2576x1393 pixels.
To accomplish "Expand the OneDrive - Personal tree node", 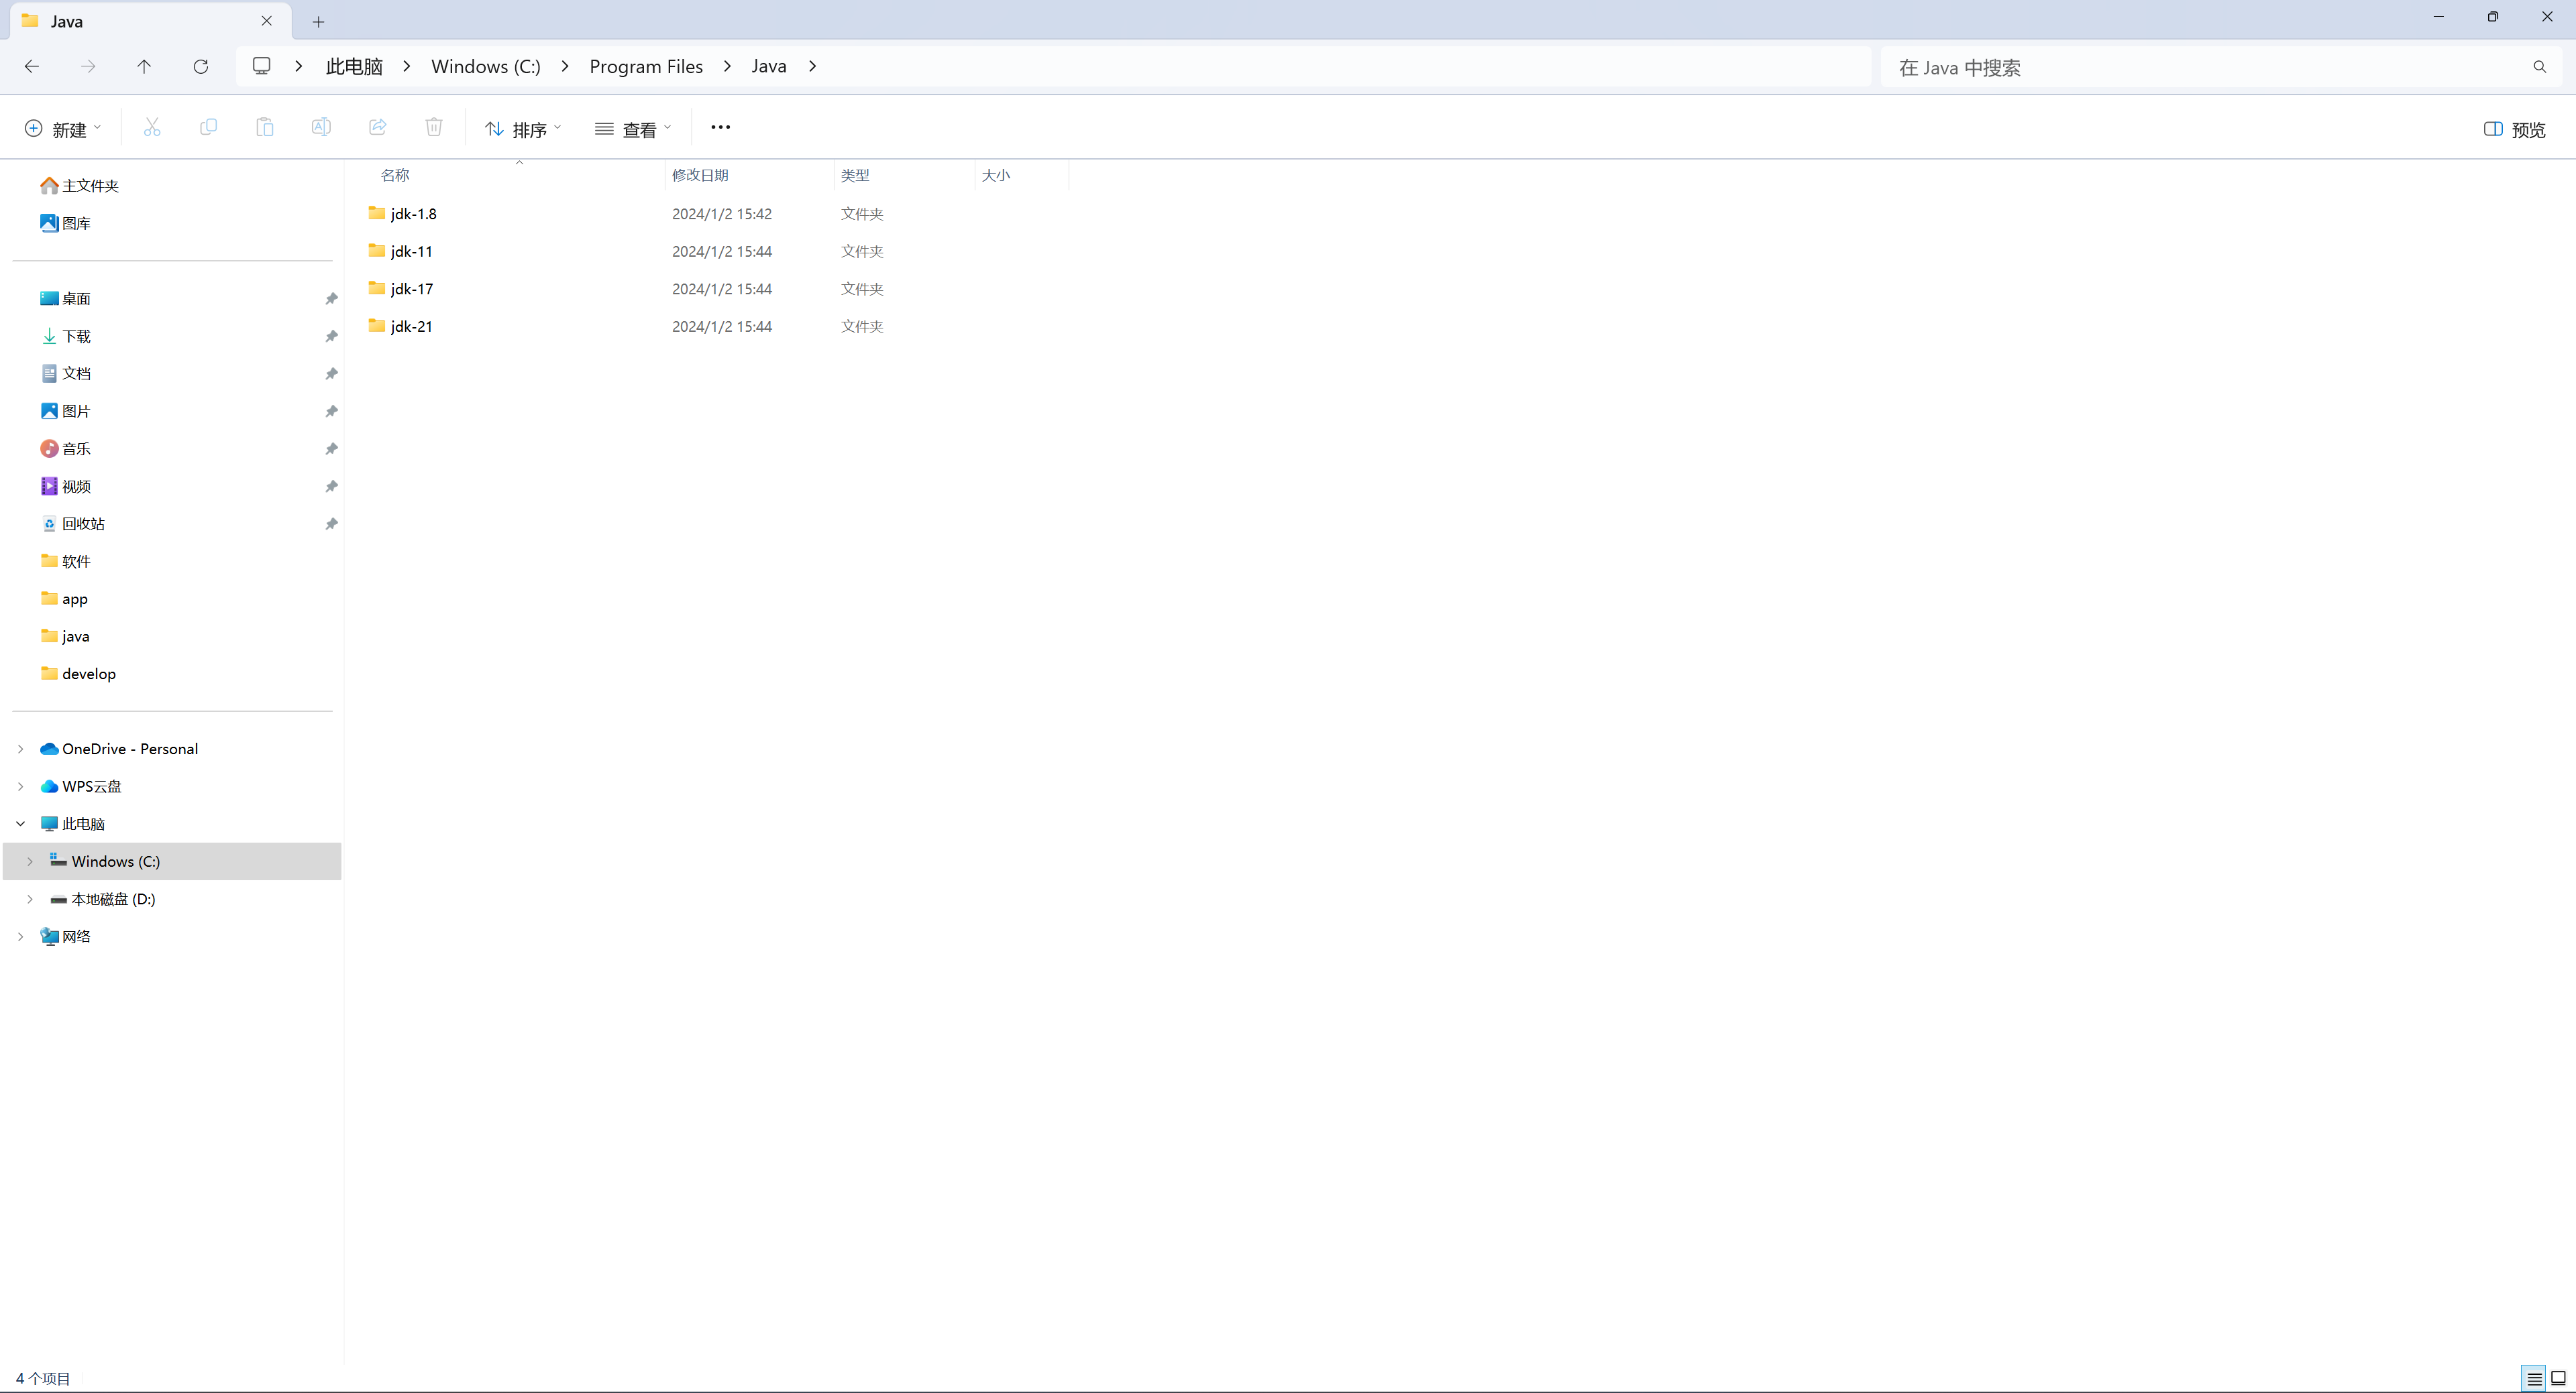I will (x=20, y=749).
